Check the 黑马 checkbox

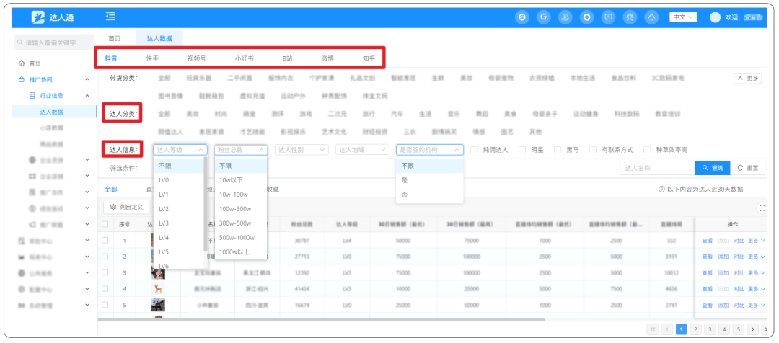[x=558, y=150]
